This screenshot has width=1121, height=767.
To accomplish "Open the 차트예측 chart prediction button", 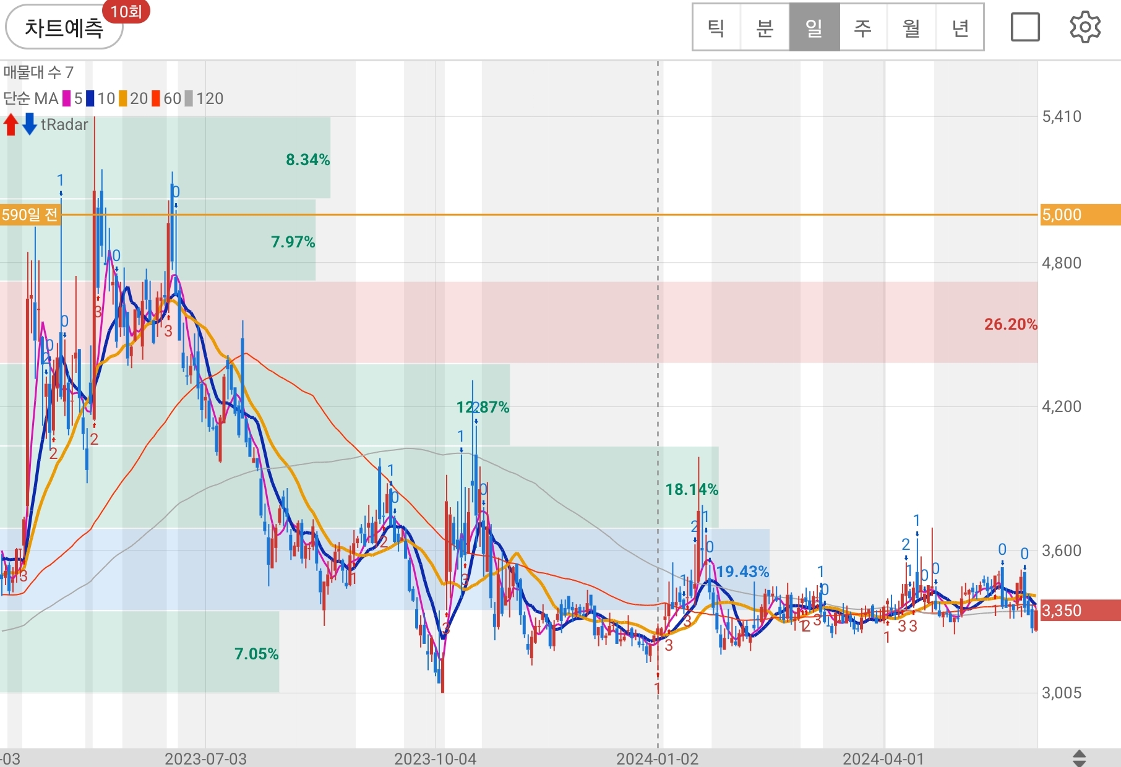I will [64, 27].
